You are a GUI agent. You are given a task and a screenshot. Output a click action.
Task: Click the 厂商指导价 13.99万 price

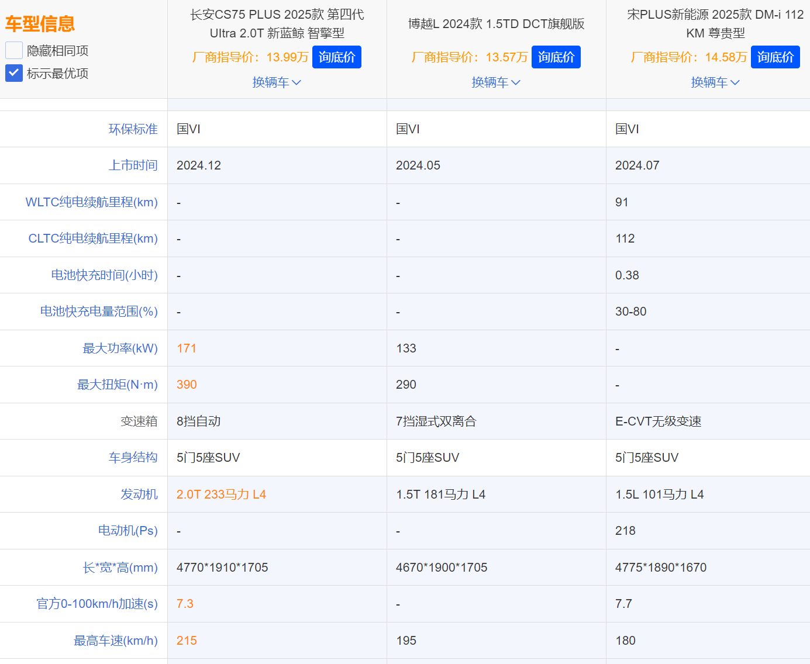250,57
